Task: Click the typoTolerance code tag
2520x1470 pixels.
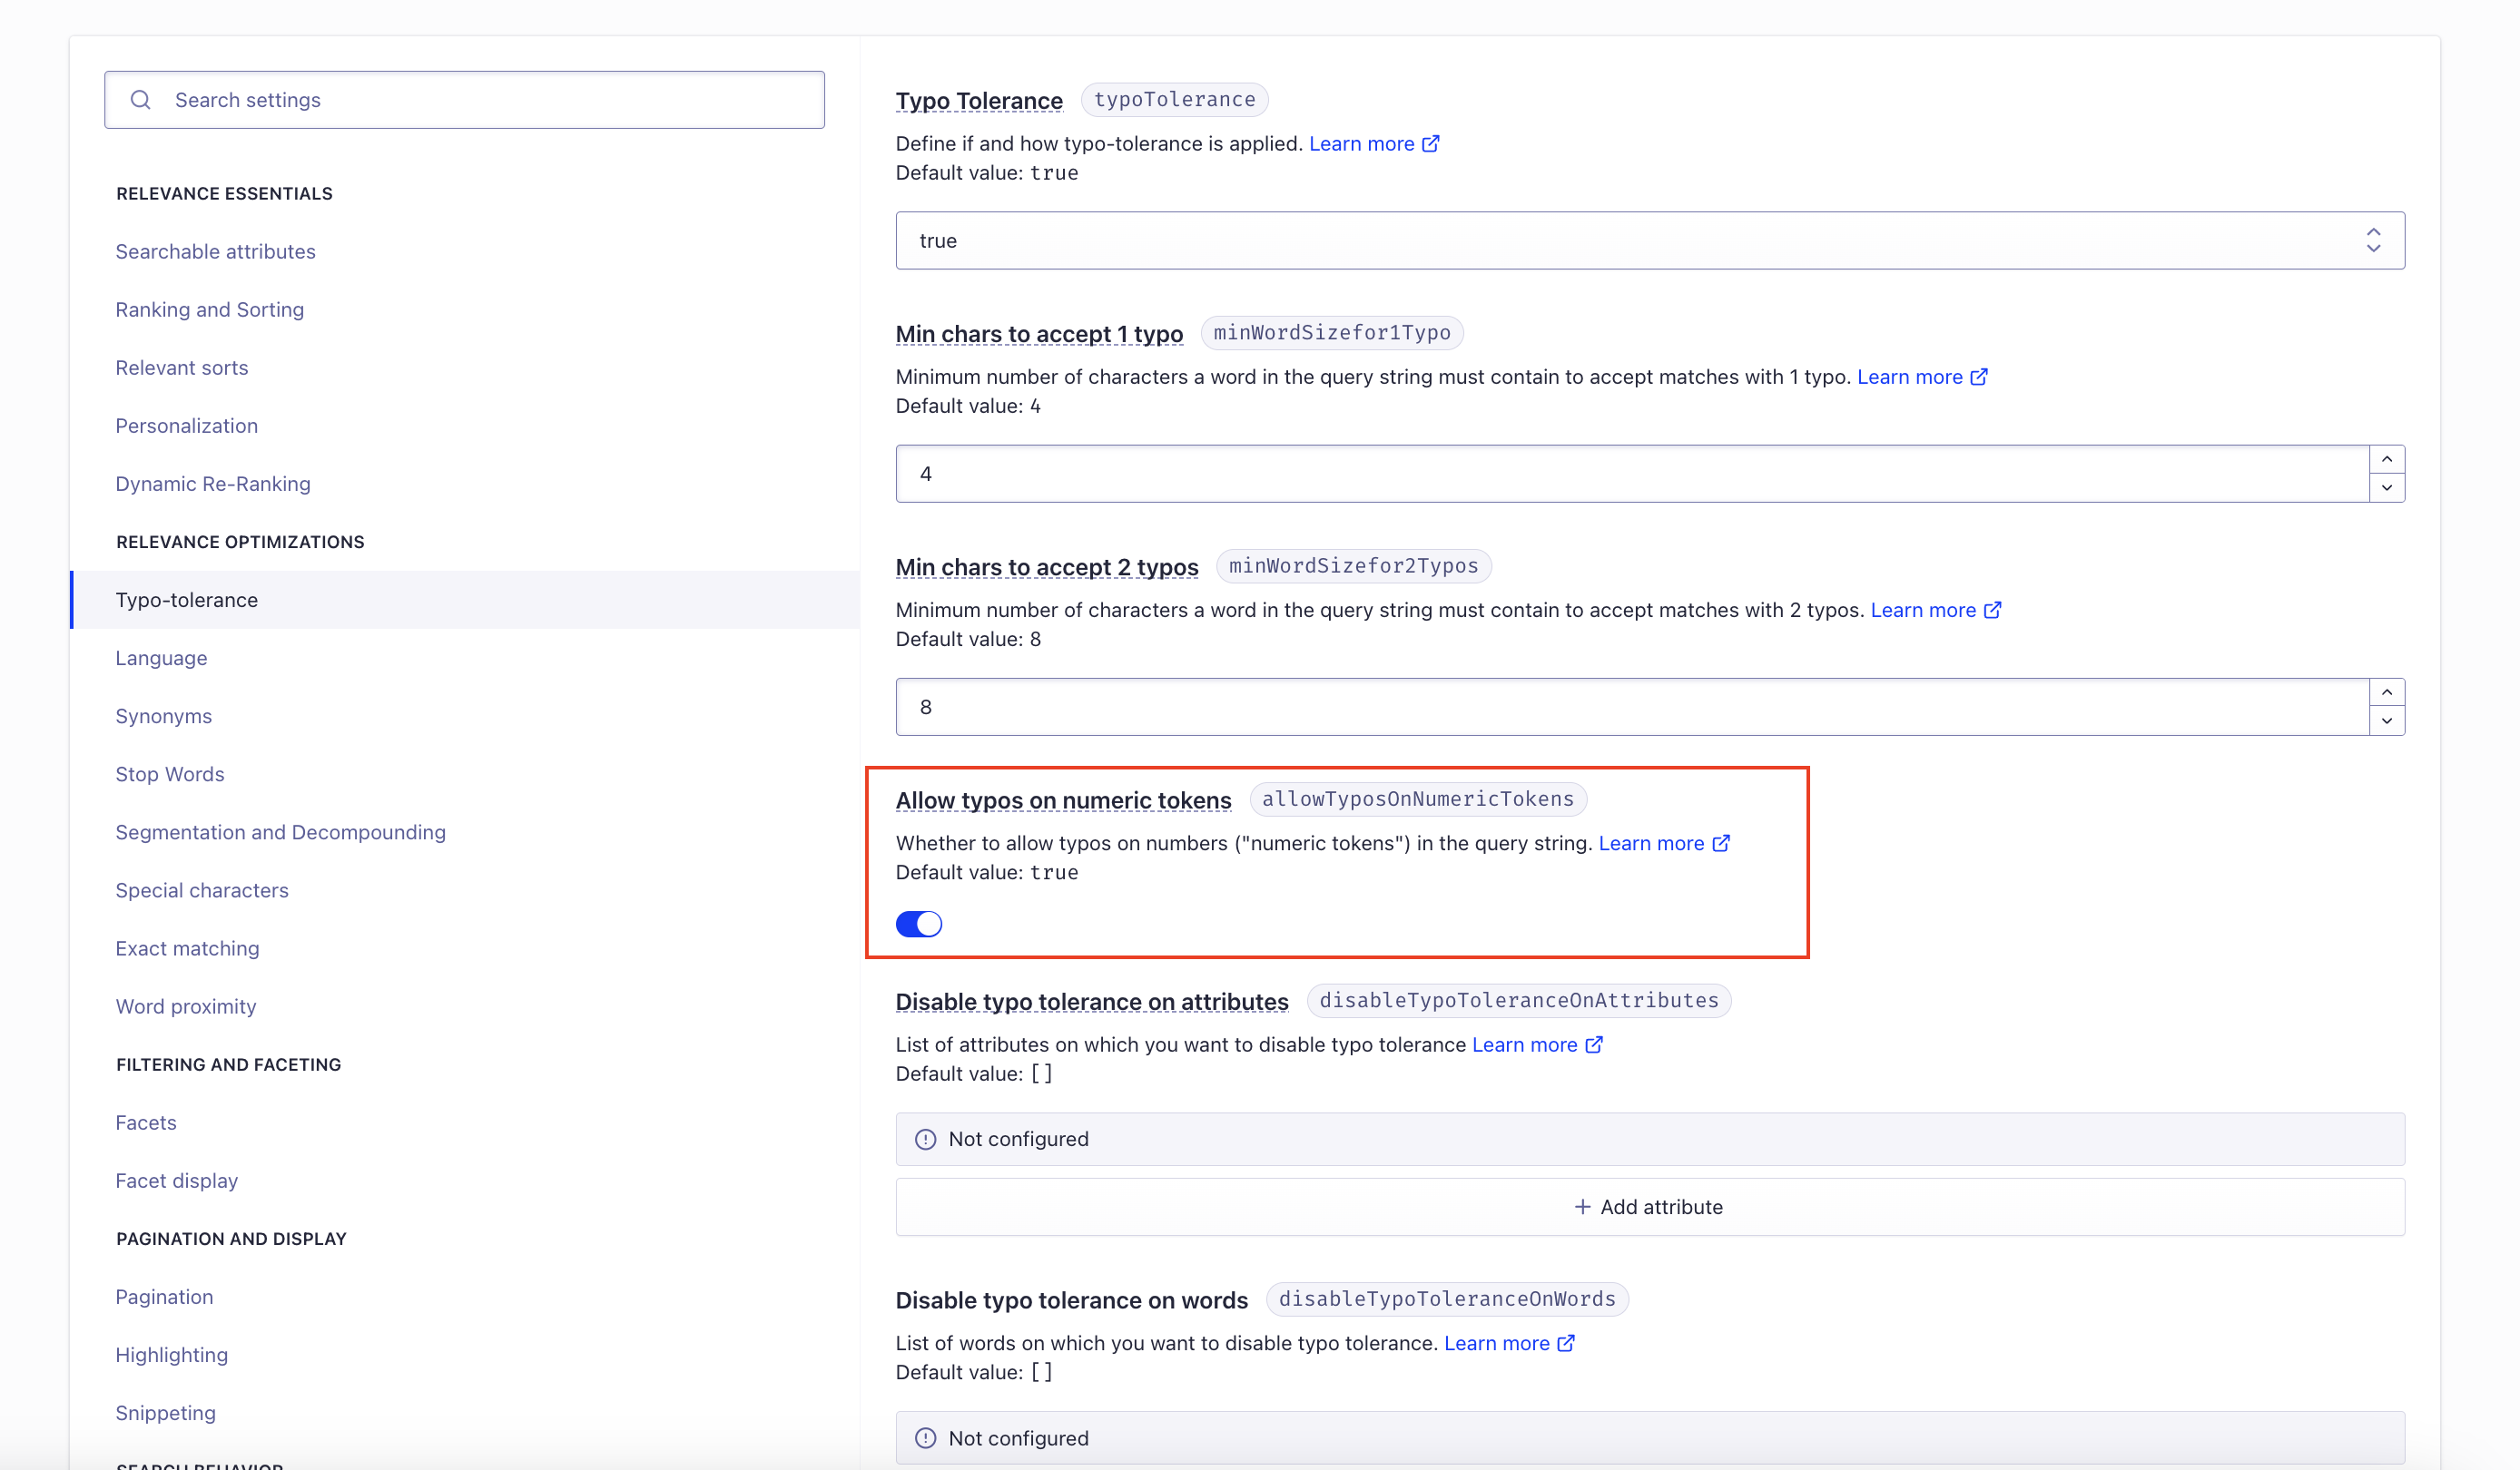Action: pos(1175,100)
